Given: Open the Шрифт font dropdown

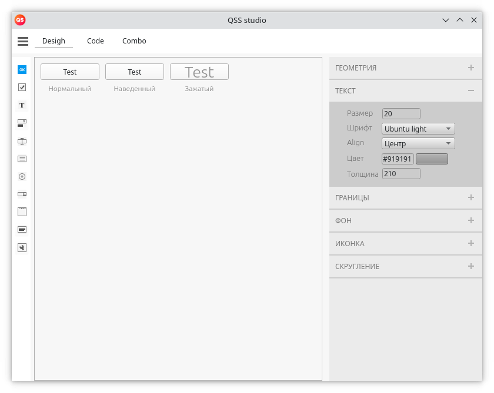Looking at the screenshot, I should click(418, 128).
